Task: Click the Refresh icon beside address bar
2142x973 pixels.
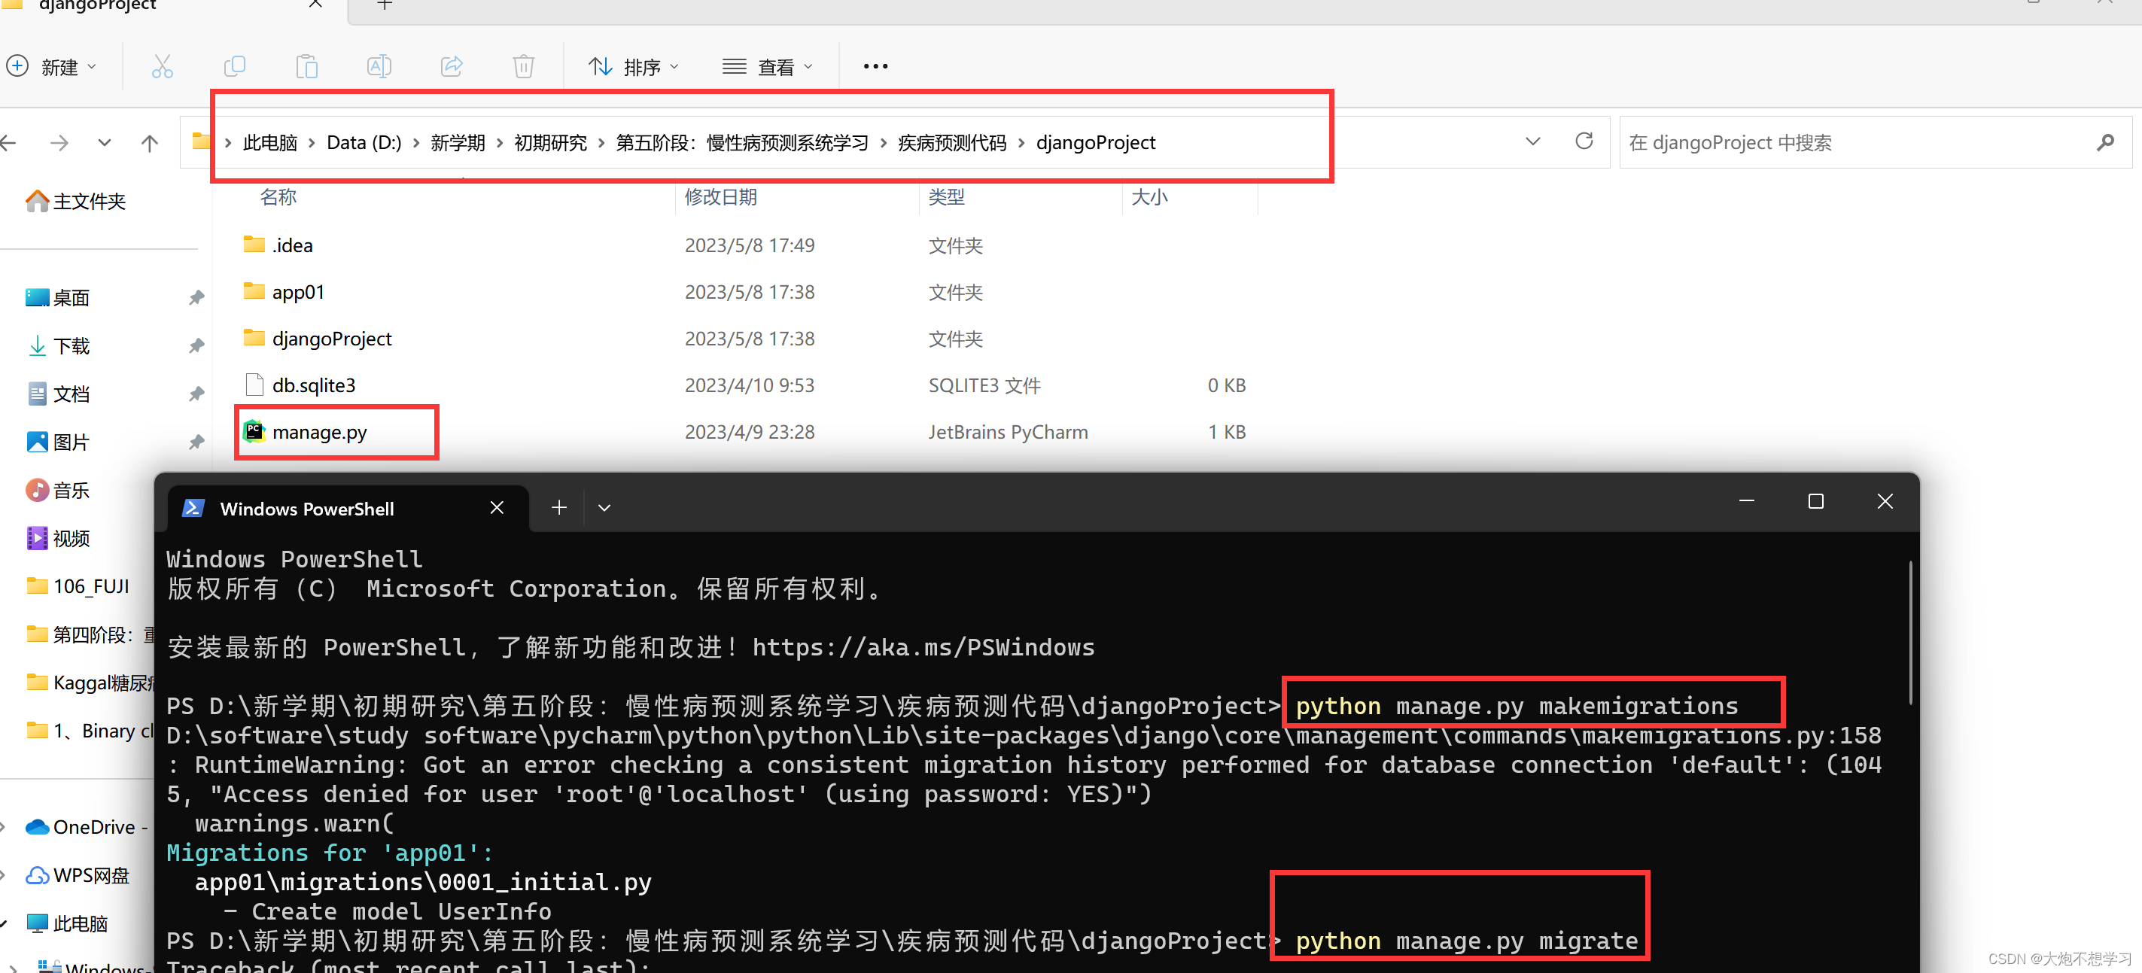Action: 1584,141
